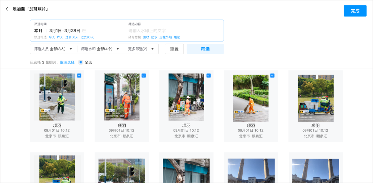Click 取消选择 link
The height and width of the screenshot is (183, 373).
67,62
